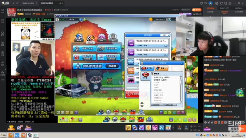Click the friend list scrollbar thumb

pos(181,82)
